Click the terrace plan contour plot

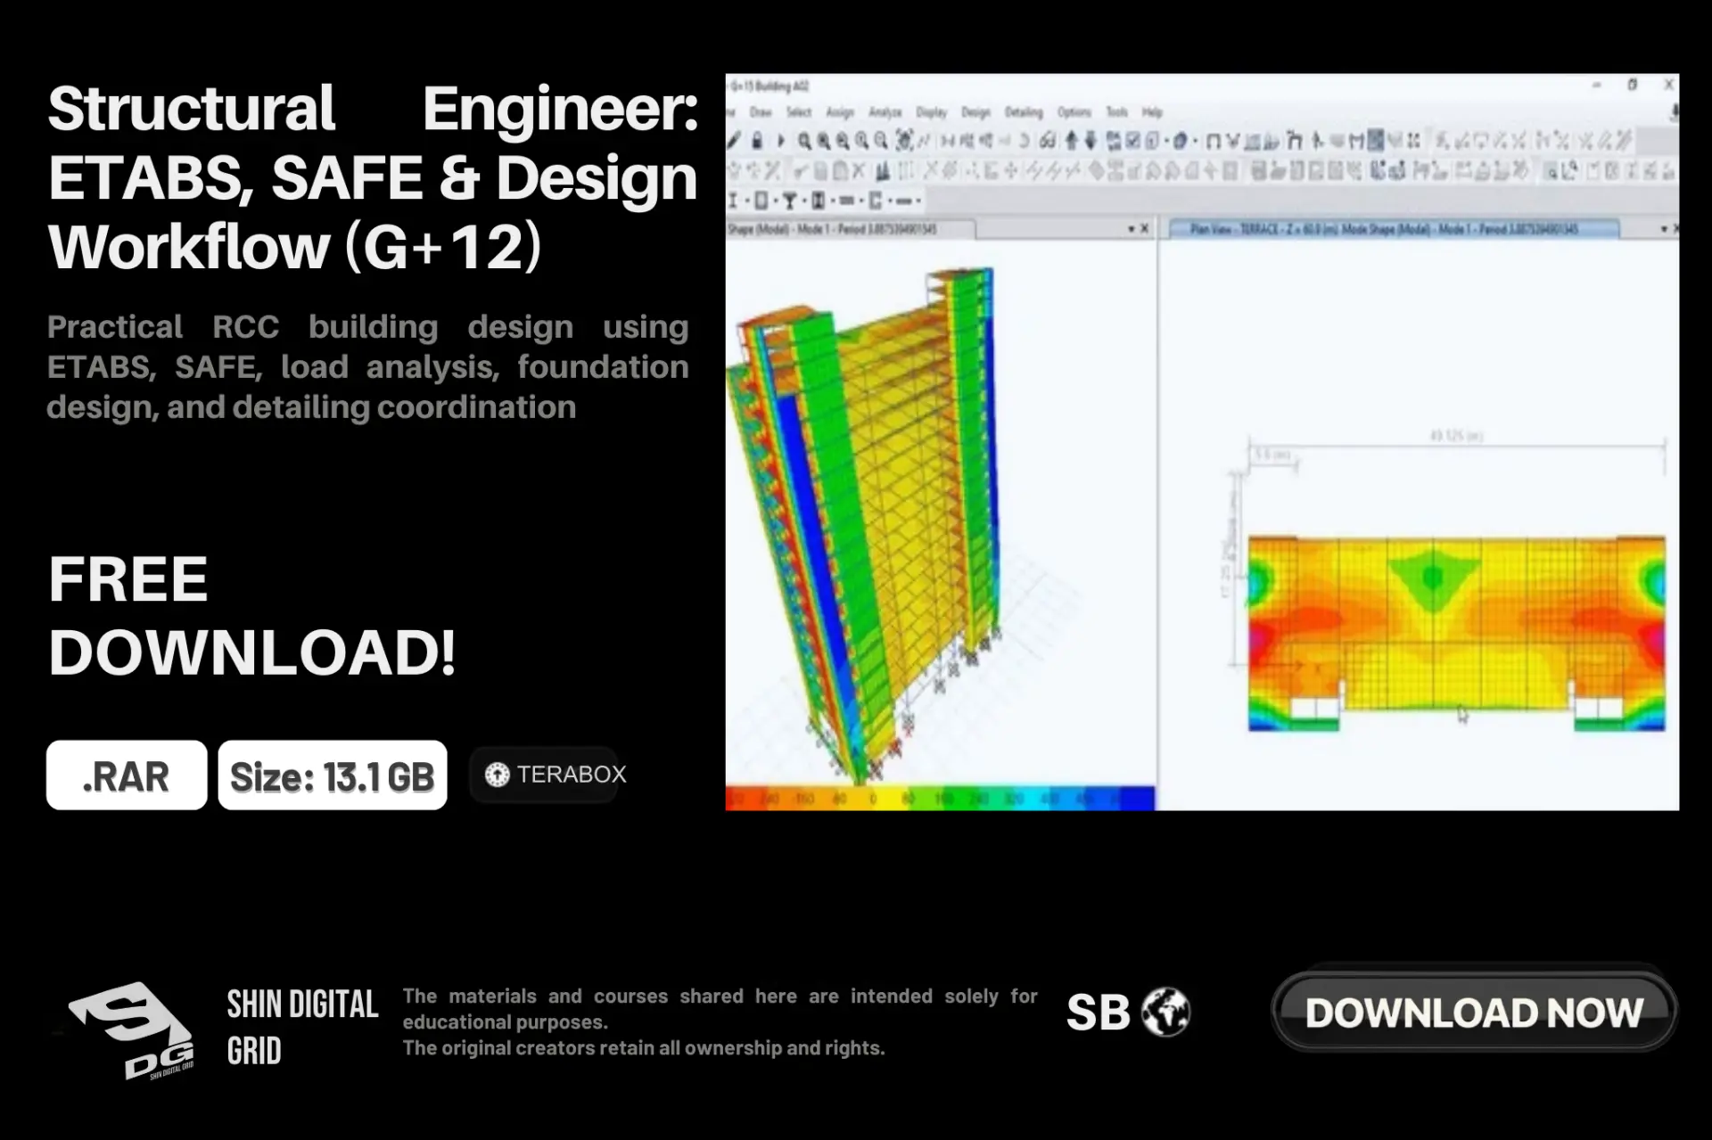[1456, 633]
